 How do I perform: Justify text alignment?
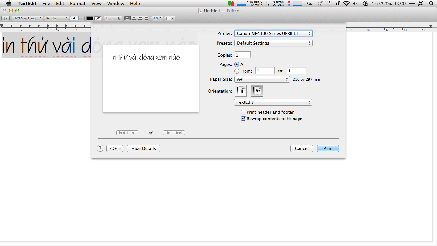(x=146, y=18)
